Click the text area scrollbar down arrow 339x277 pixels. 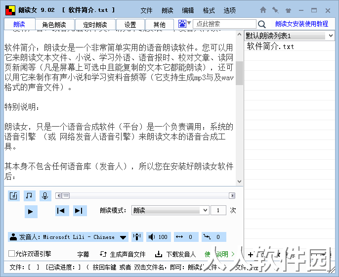pos(239,182)
